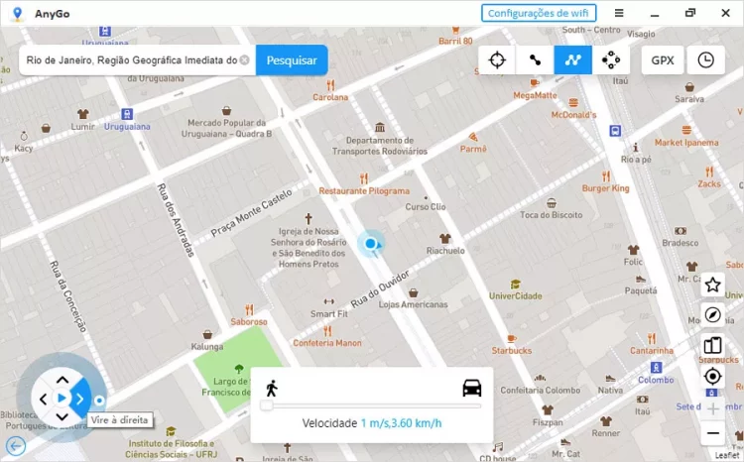The image size is (744, 462).
Task: Open the hamburger menu in title bar
Action: coord(619,13)
